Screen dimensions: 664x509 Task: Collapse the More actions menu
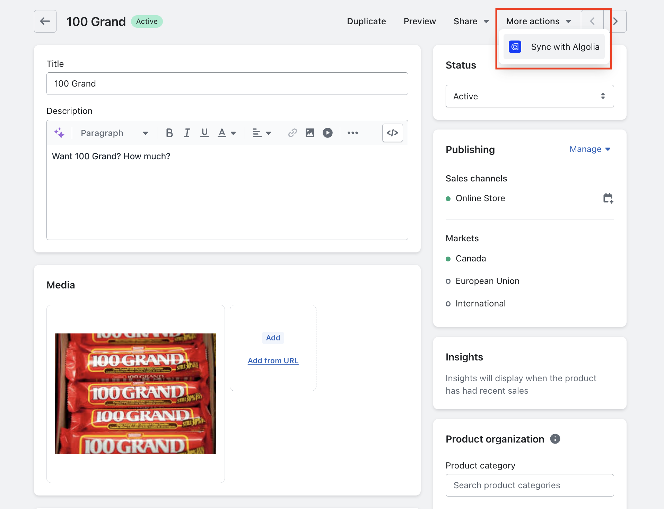tap(538, 21)
